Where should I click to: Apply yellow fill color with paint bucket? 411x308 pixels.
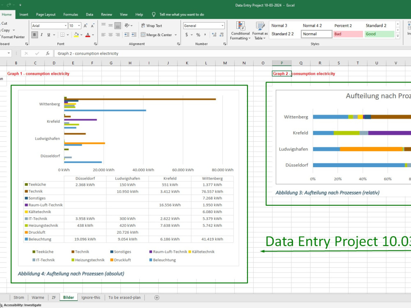click(76, 34)
